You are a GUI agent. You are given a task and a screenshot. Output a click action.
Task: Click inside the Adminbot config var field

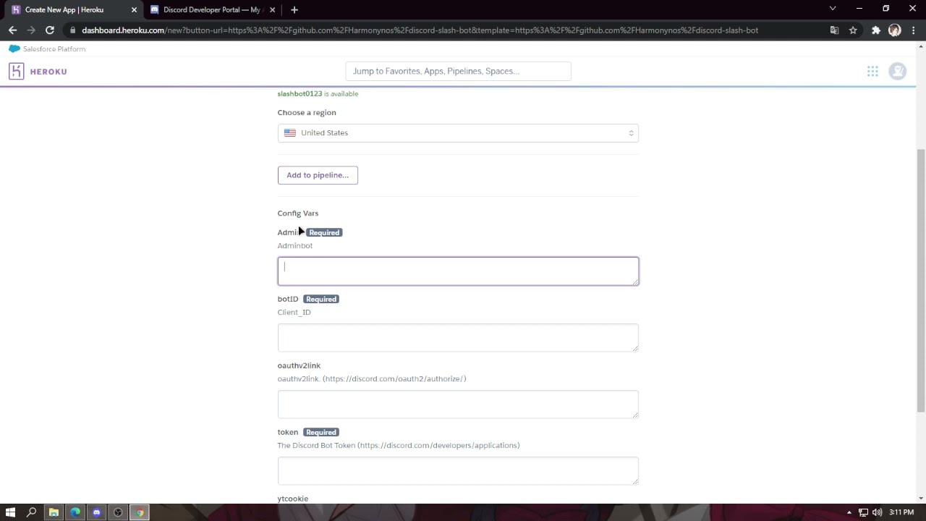coord(458,270)
